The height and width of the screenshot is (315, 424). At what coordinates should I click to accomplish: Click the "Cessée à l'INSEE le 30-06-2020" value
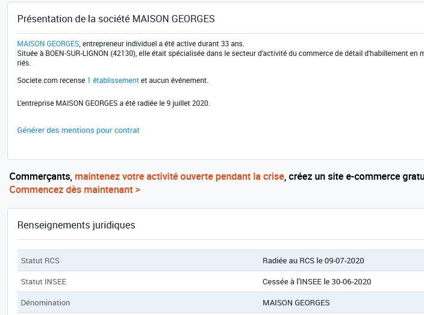point(317,282)
